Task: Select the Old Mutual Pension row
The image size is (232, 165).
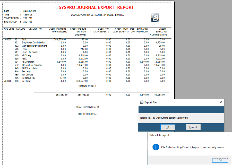Action: coord(31,65)
